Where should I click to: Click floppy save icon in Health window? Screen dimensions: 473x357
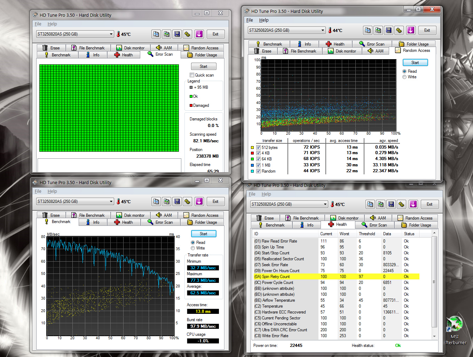pos(391,204)
